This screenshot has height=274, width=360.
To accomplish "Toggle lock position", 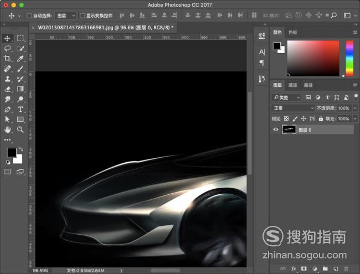I will (304, 118).
